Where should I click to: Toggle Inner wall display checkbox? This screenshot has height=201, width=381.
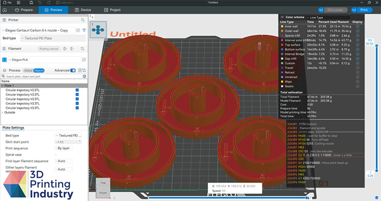click(x=358, y=26)
